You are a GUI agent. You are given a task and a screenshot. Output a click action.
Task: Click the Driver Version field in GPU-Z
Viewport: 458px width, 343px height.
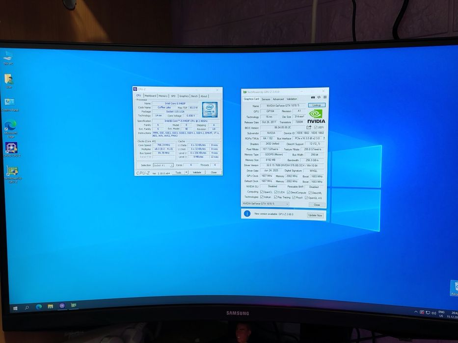point(292,166)
